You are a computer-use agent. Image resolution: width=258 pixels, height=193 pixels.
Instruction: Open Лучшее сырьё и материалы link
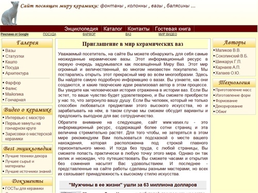(x=20, y=164)
